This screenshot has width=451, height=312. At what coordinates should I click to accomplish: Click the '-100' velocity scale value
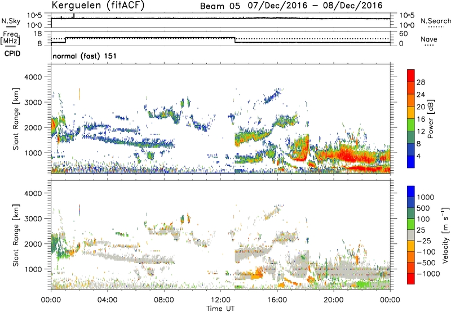pos(426,252)
